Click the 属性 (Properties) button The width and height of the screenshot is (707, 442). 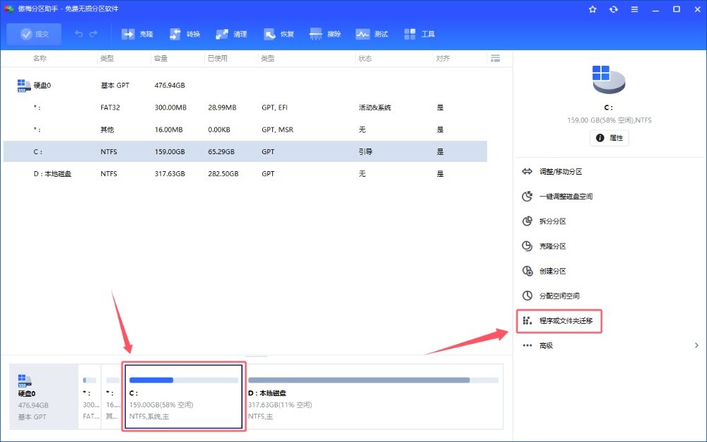click(609, 138)
